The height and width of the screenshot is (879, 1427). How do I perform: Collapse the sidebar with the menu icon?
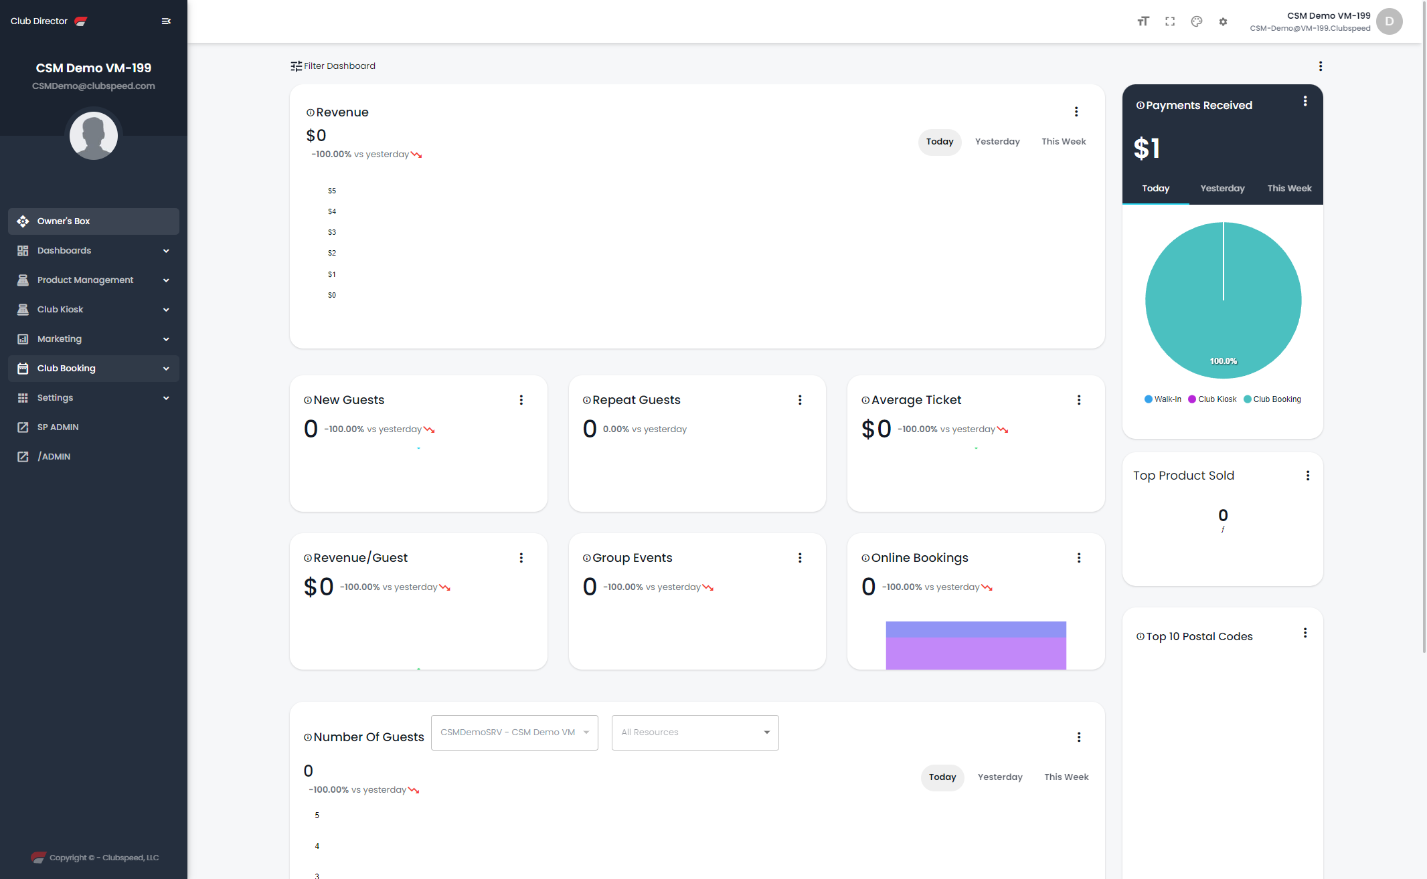(x=166, y=21)
